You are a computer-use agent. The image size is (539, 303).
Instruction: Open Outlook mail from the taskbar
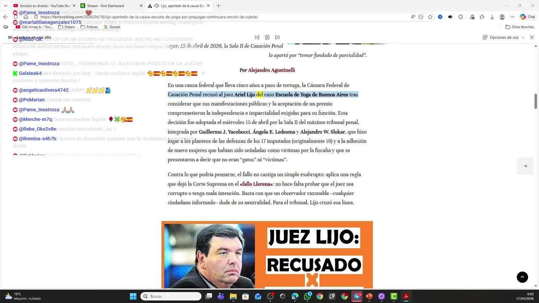pyautogui.click(x=258, y=296)
